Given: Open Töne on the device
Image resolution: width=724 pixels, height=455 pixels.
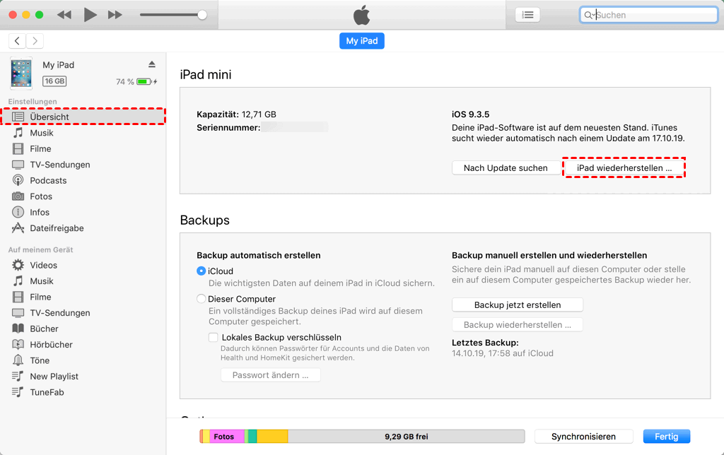Looking at the screenshot, I should pos(40,360).
